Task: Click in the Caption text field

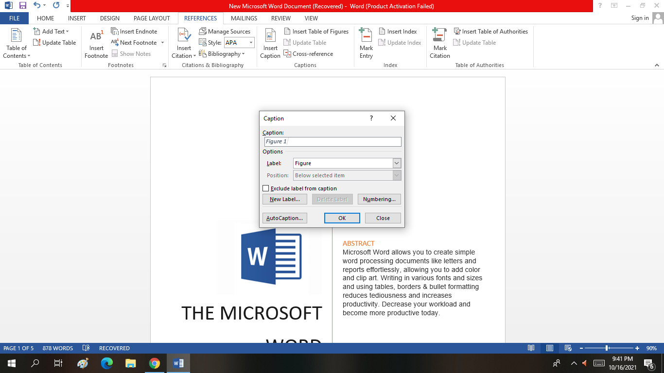Action: coord(332,141)
